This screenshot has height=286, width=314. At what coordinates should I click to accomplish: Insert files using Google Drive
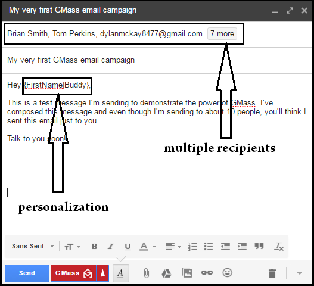(x=166, y=273)
